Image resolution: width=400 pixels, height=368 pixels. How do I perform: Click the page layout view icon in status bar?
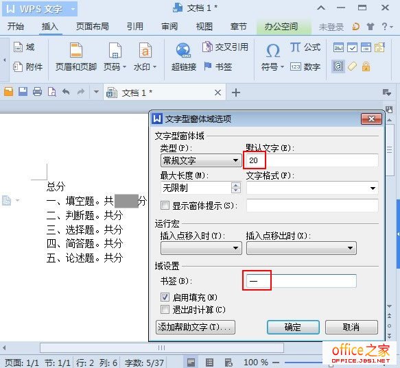(191, 363)
